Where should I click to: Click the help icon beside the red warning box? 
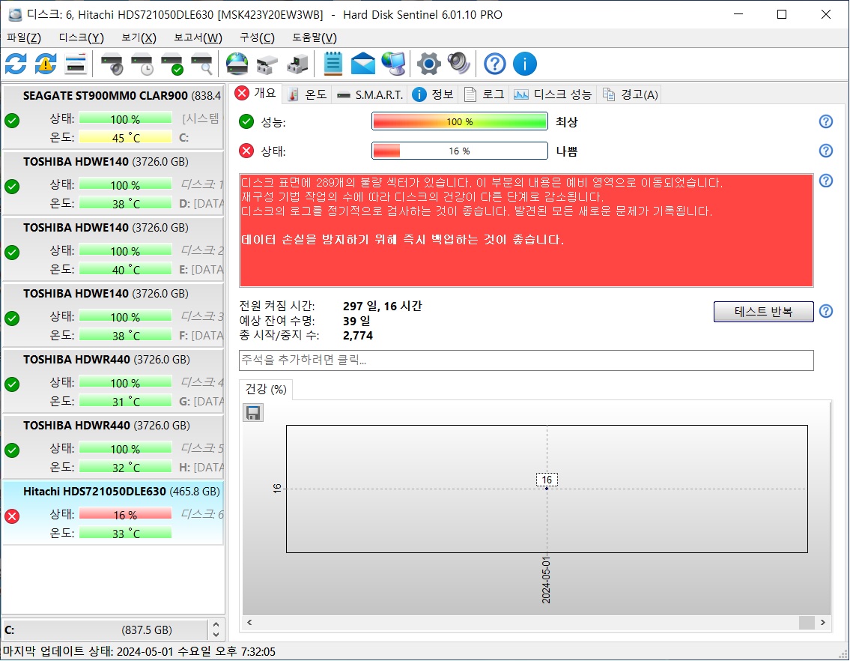(825, 181)
